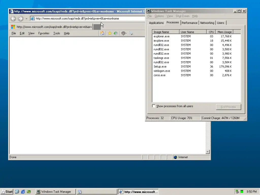Click the Forward arrow in Internet Explorer
Screen dimensions: 260x195
tap(21, 19)
